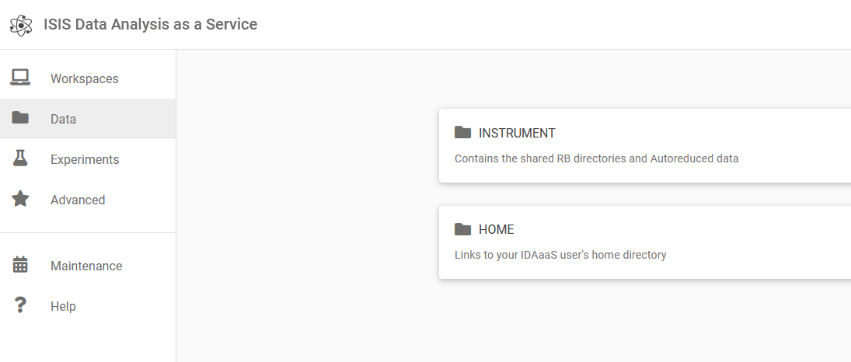Open the Advanced menu label
The width and height of the screenshot is (851, 362).
[x=78, y=200]
